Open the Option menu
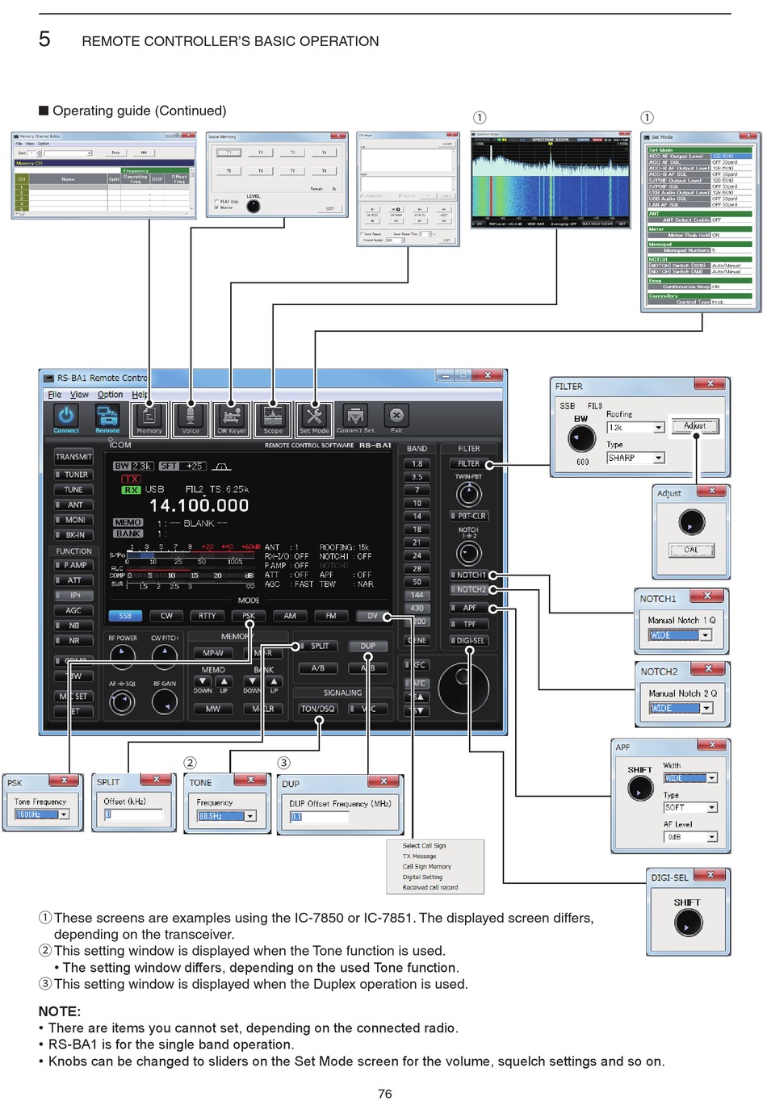The image size is (767, 1105). pos(111,395)
